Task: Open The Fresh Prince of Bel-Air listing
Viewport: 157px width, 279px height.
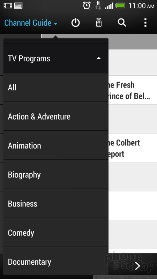Action: point(133,90)
